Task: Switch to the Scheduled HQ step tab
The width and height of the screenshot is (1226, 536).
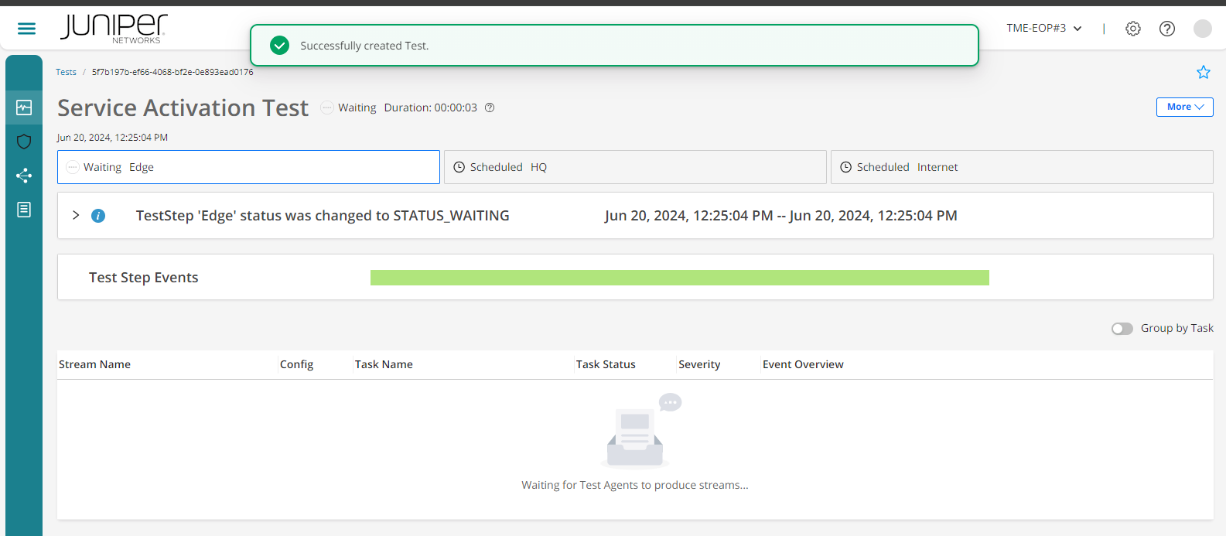Action: click(x=634, y=167)
